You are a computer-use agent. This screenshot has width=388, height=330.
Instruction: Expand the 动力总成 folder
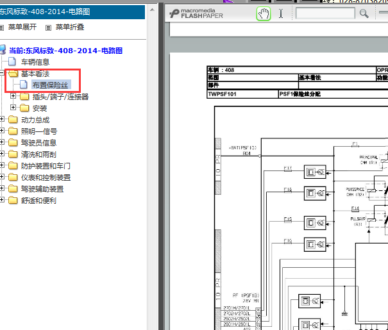tap(2, 119)
